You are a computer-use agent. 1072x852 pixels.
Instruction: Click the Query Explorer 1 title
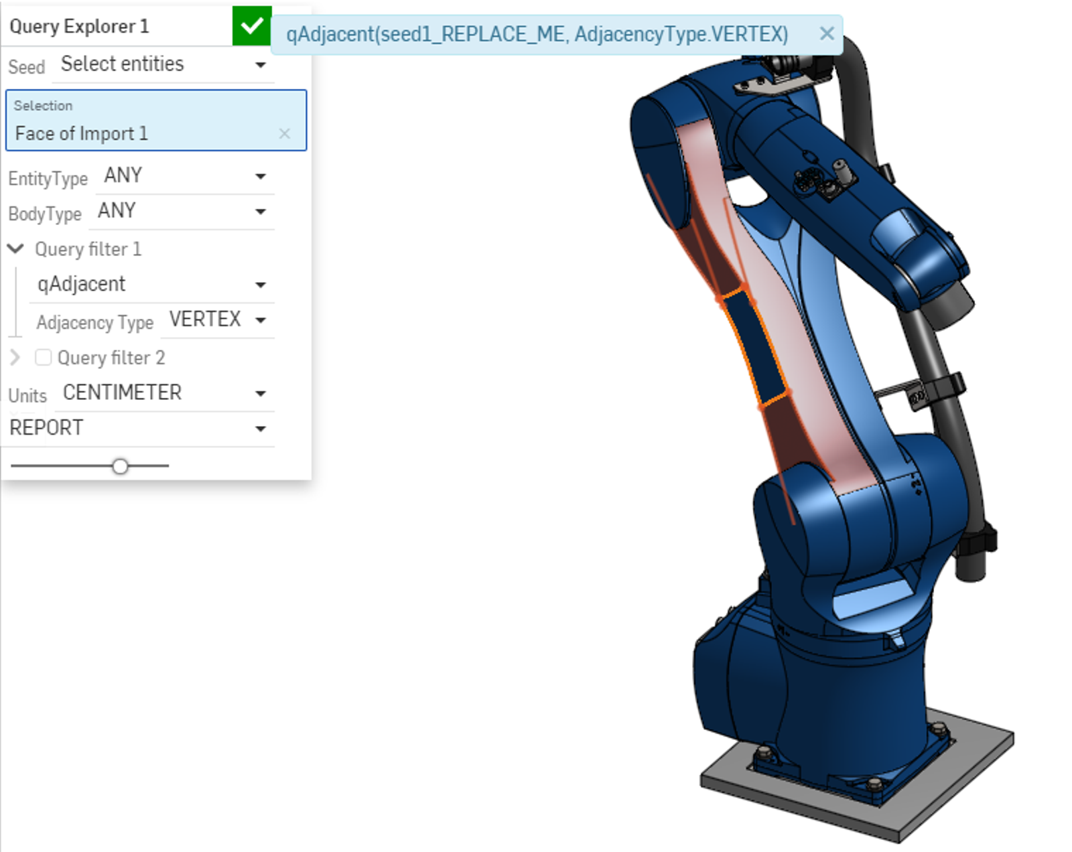(79, 26)
